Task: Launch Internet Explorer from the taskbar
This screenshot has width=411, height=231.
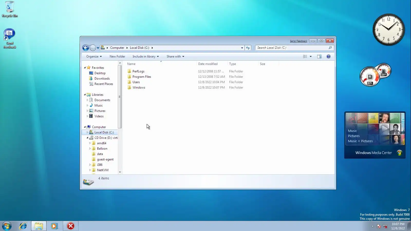Action: (x=23, y=226)
